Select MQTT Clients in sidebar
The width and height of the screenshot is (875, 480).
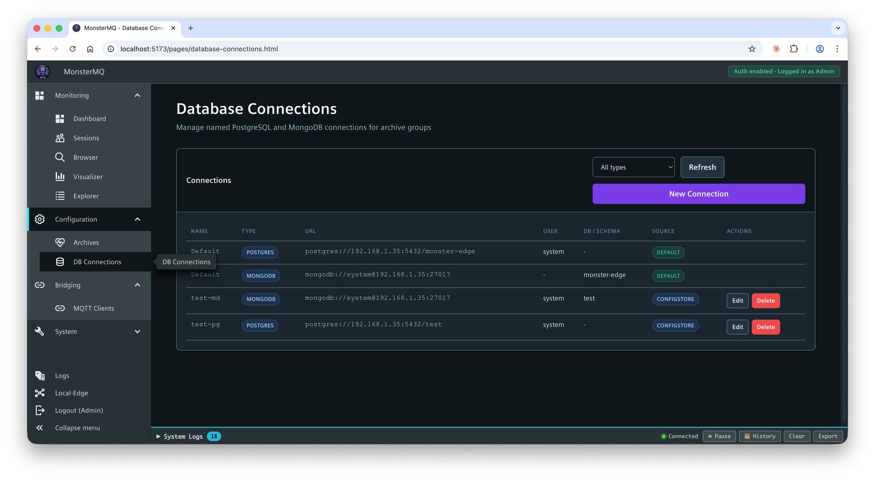pyautogui.click(x=94, y=308)
